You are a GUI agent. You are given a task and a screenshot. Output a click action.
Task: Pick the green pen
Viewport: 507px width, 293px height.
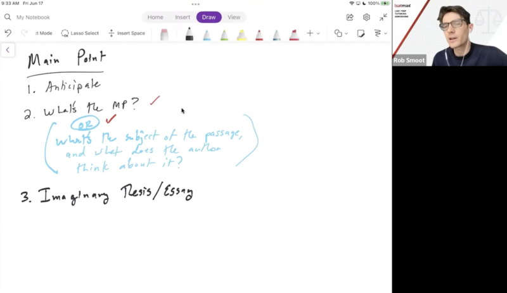point(224,35)
